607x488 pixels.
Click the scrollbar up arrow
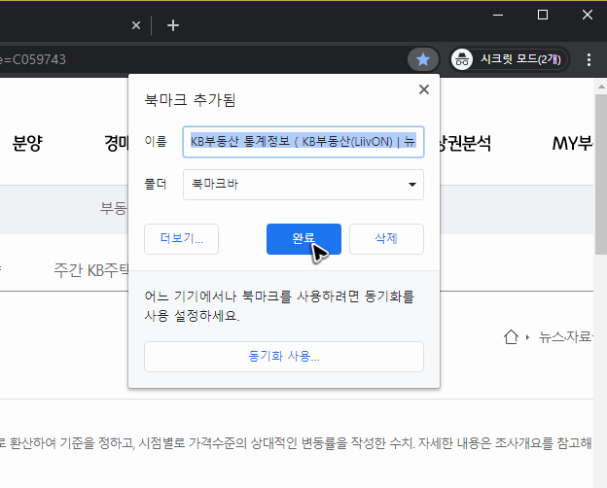[x=600, y=87]
